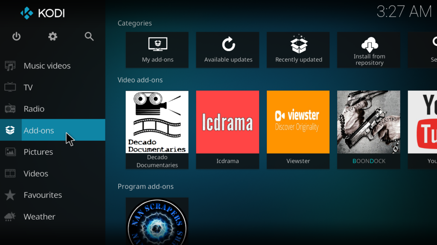The width and height of the screenshot is (437, 245).
Task: Select the Radio menu entry
Action: [x=52, y=108]
